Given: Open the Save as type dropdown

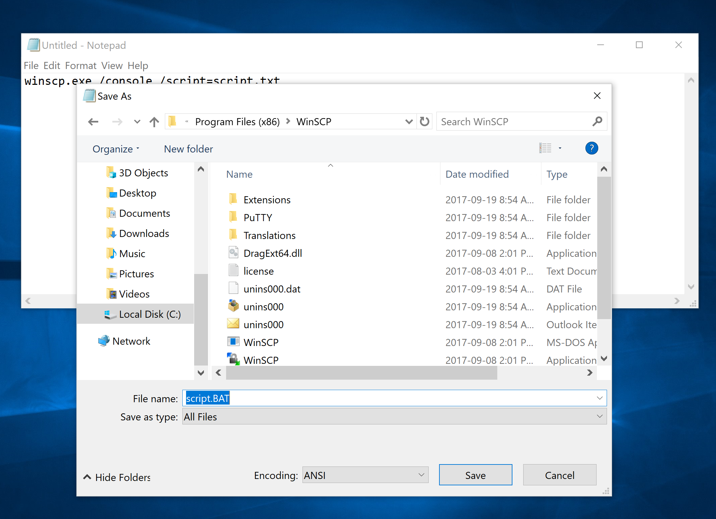Looking at the screenshot, I should click(x=394, y=416).
